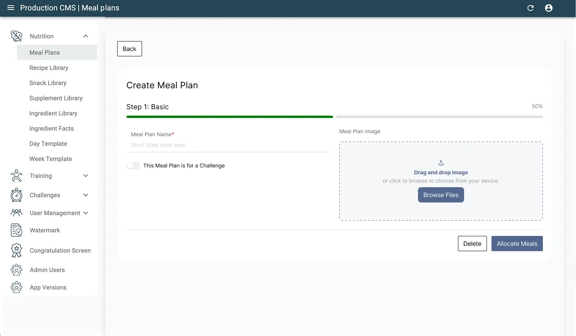Click the Drag and drop image text
Screen dimensions: 576x336
pyautogui.click(x=441, y=172)
